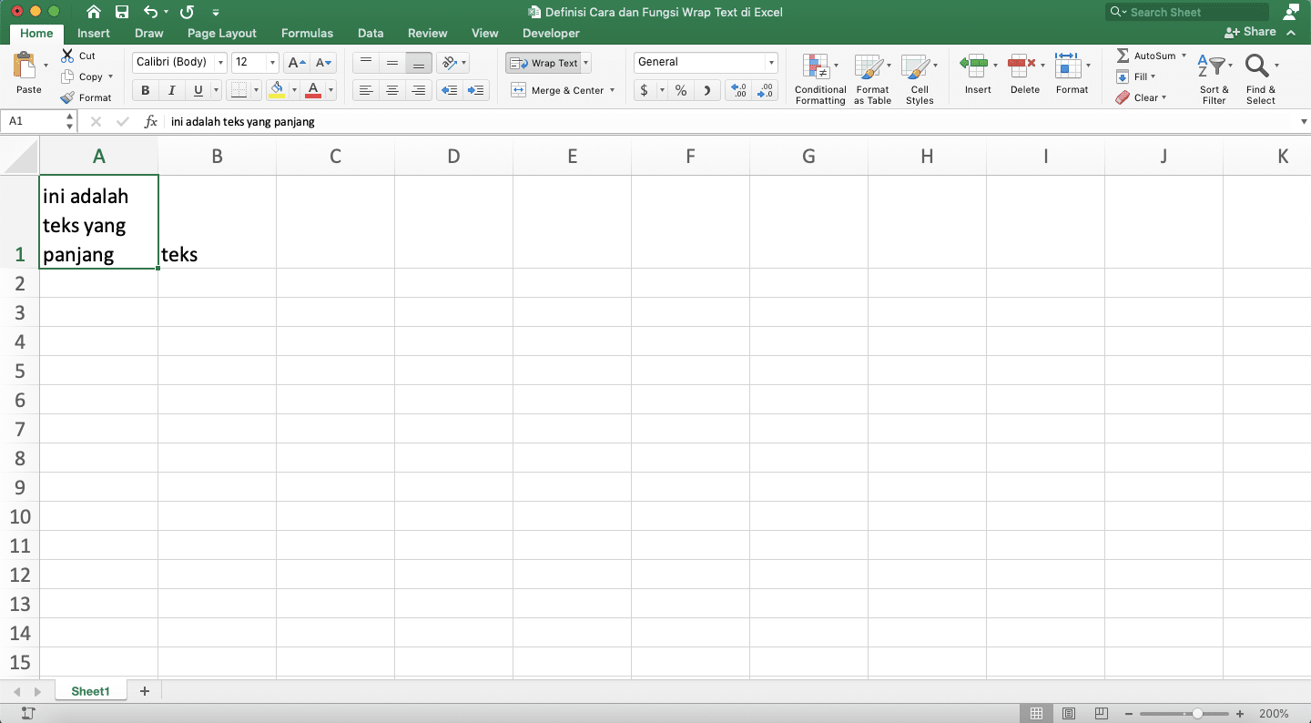Viewport: 1311px width, 723px height.
Task: Toggle underline formatting
Action: tap(198, 90)
